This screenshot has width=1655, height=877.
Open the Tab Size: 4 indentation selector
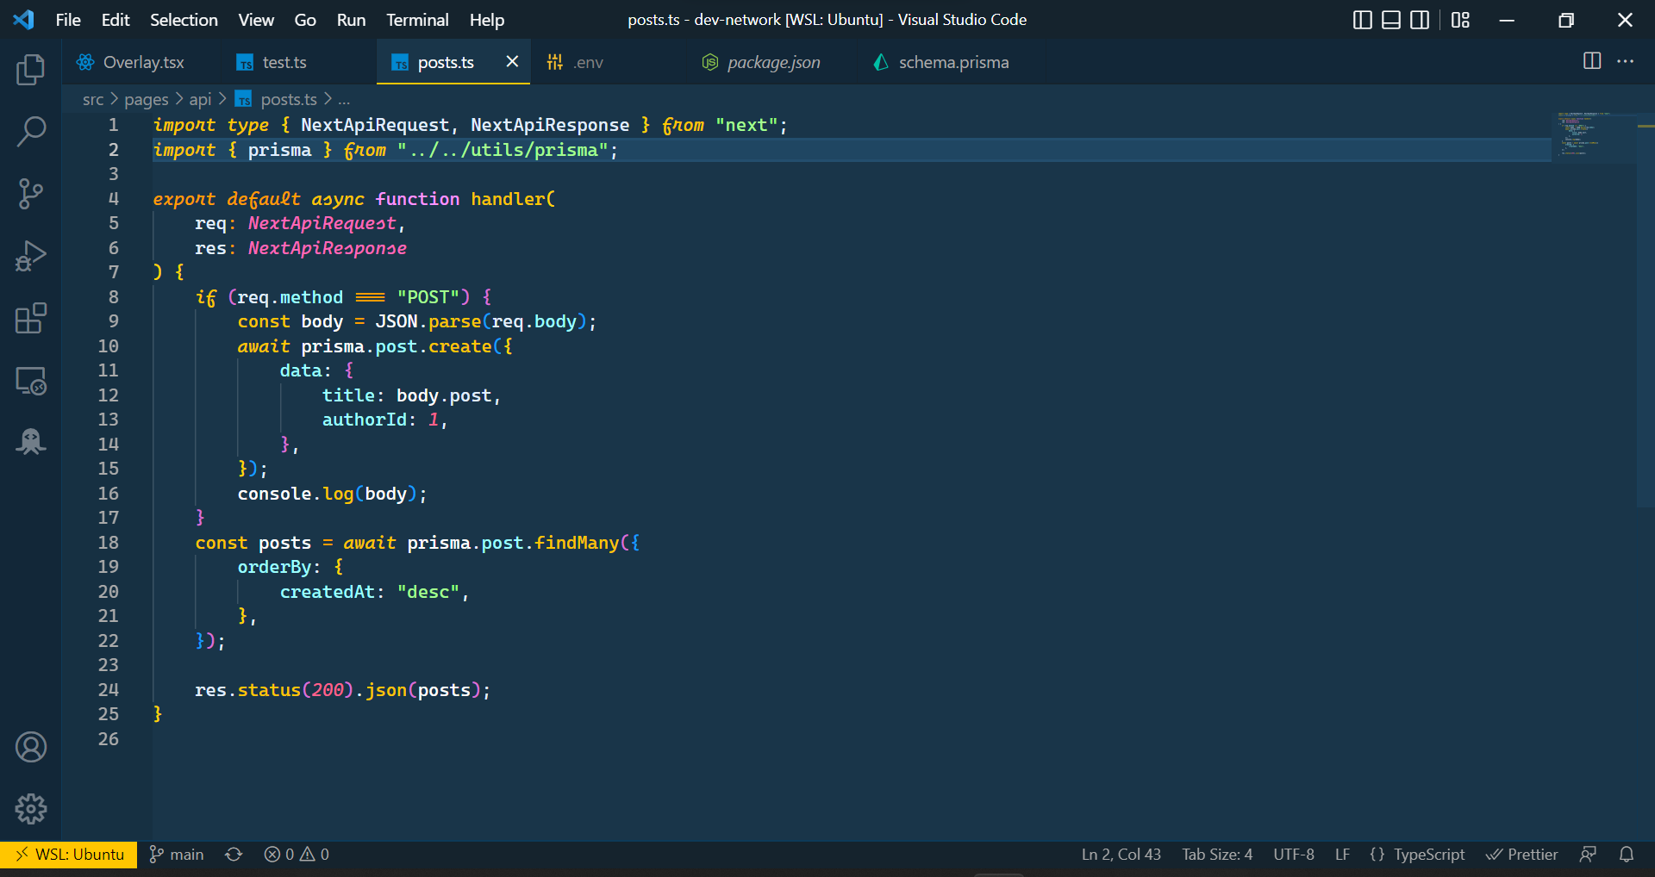coord(1216,855)
